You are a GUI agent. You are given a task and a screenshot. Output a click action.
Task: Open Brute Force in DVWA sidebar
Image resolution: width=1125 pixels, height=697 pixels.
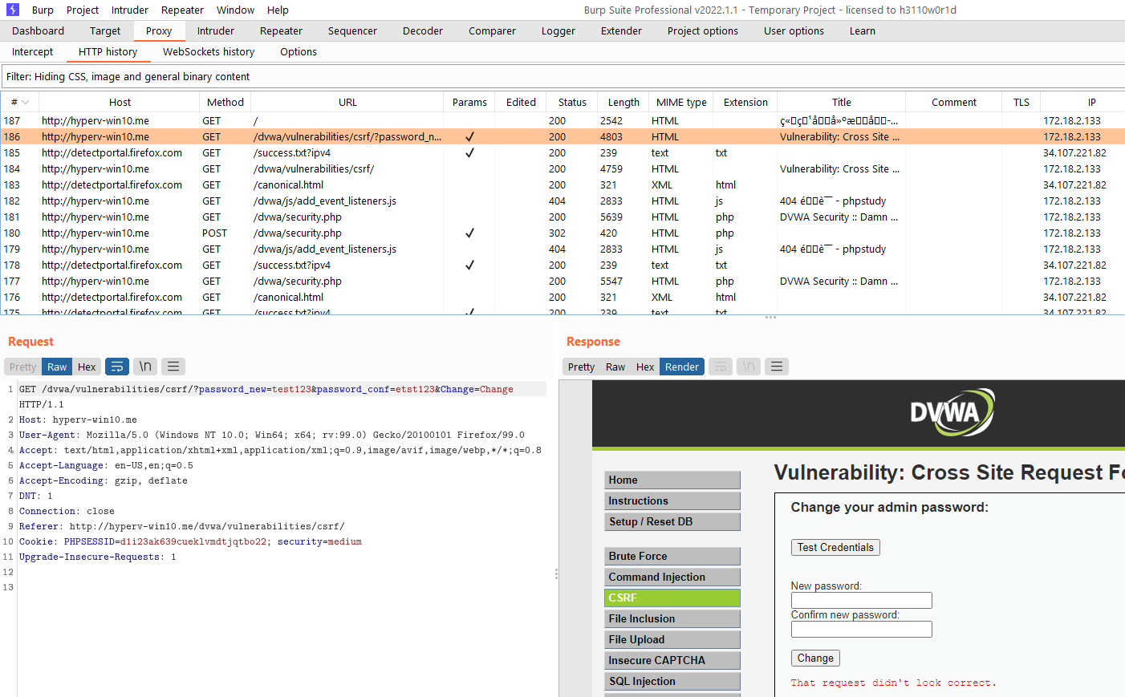pos(672,556)
